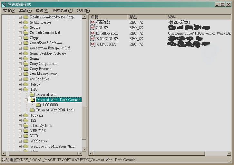The width and height of the screenshot is (234, 165).
Task: Click the Ulead Systems folder icon
Action: coord(26,126)
